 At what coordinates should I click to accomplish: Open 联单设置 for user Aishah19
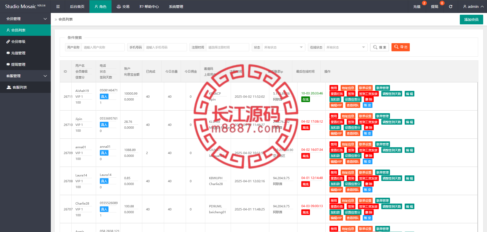(365, 88)
